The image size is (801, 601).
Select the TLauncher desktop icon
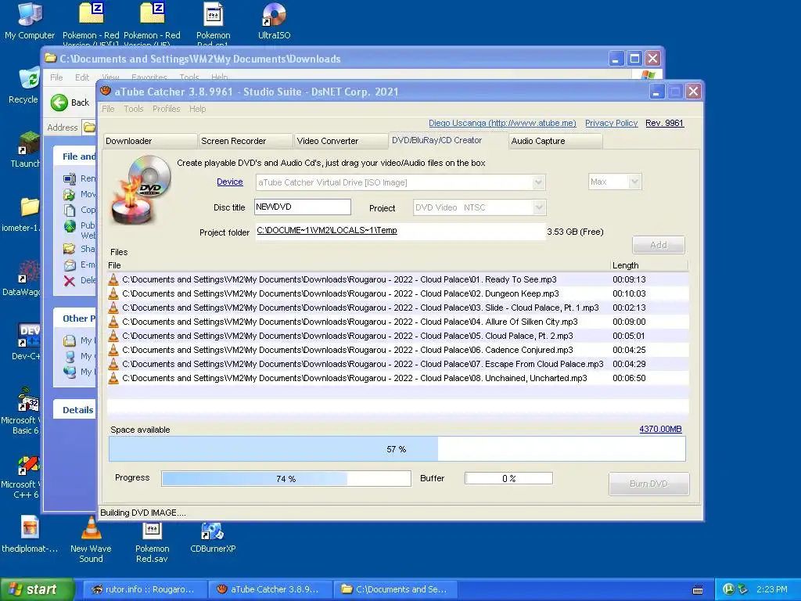[24, 149]
